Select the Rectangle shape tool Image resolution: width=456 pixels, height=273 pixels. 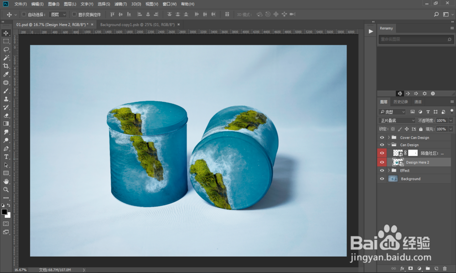point(6,173)
